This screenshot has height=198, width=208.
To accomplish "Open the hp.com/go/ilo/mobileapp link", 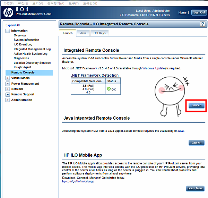I will click(78, 181).
